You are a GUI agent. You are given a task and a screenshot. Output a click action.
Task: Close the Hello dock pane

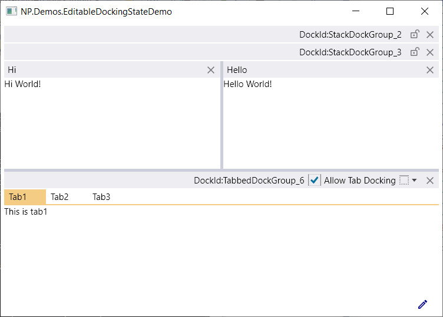click(x=430, y=70)
